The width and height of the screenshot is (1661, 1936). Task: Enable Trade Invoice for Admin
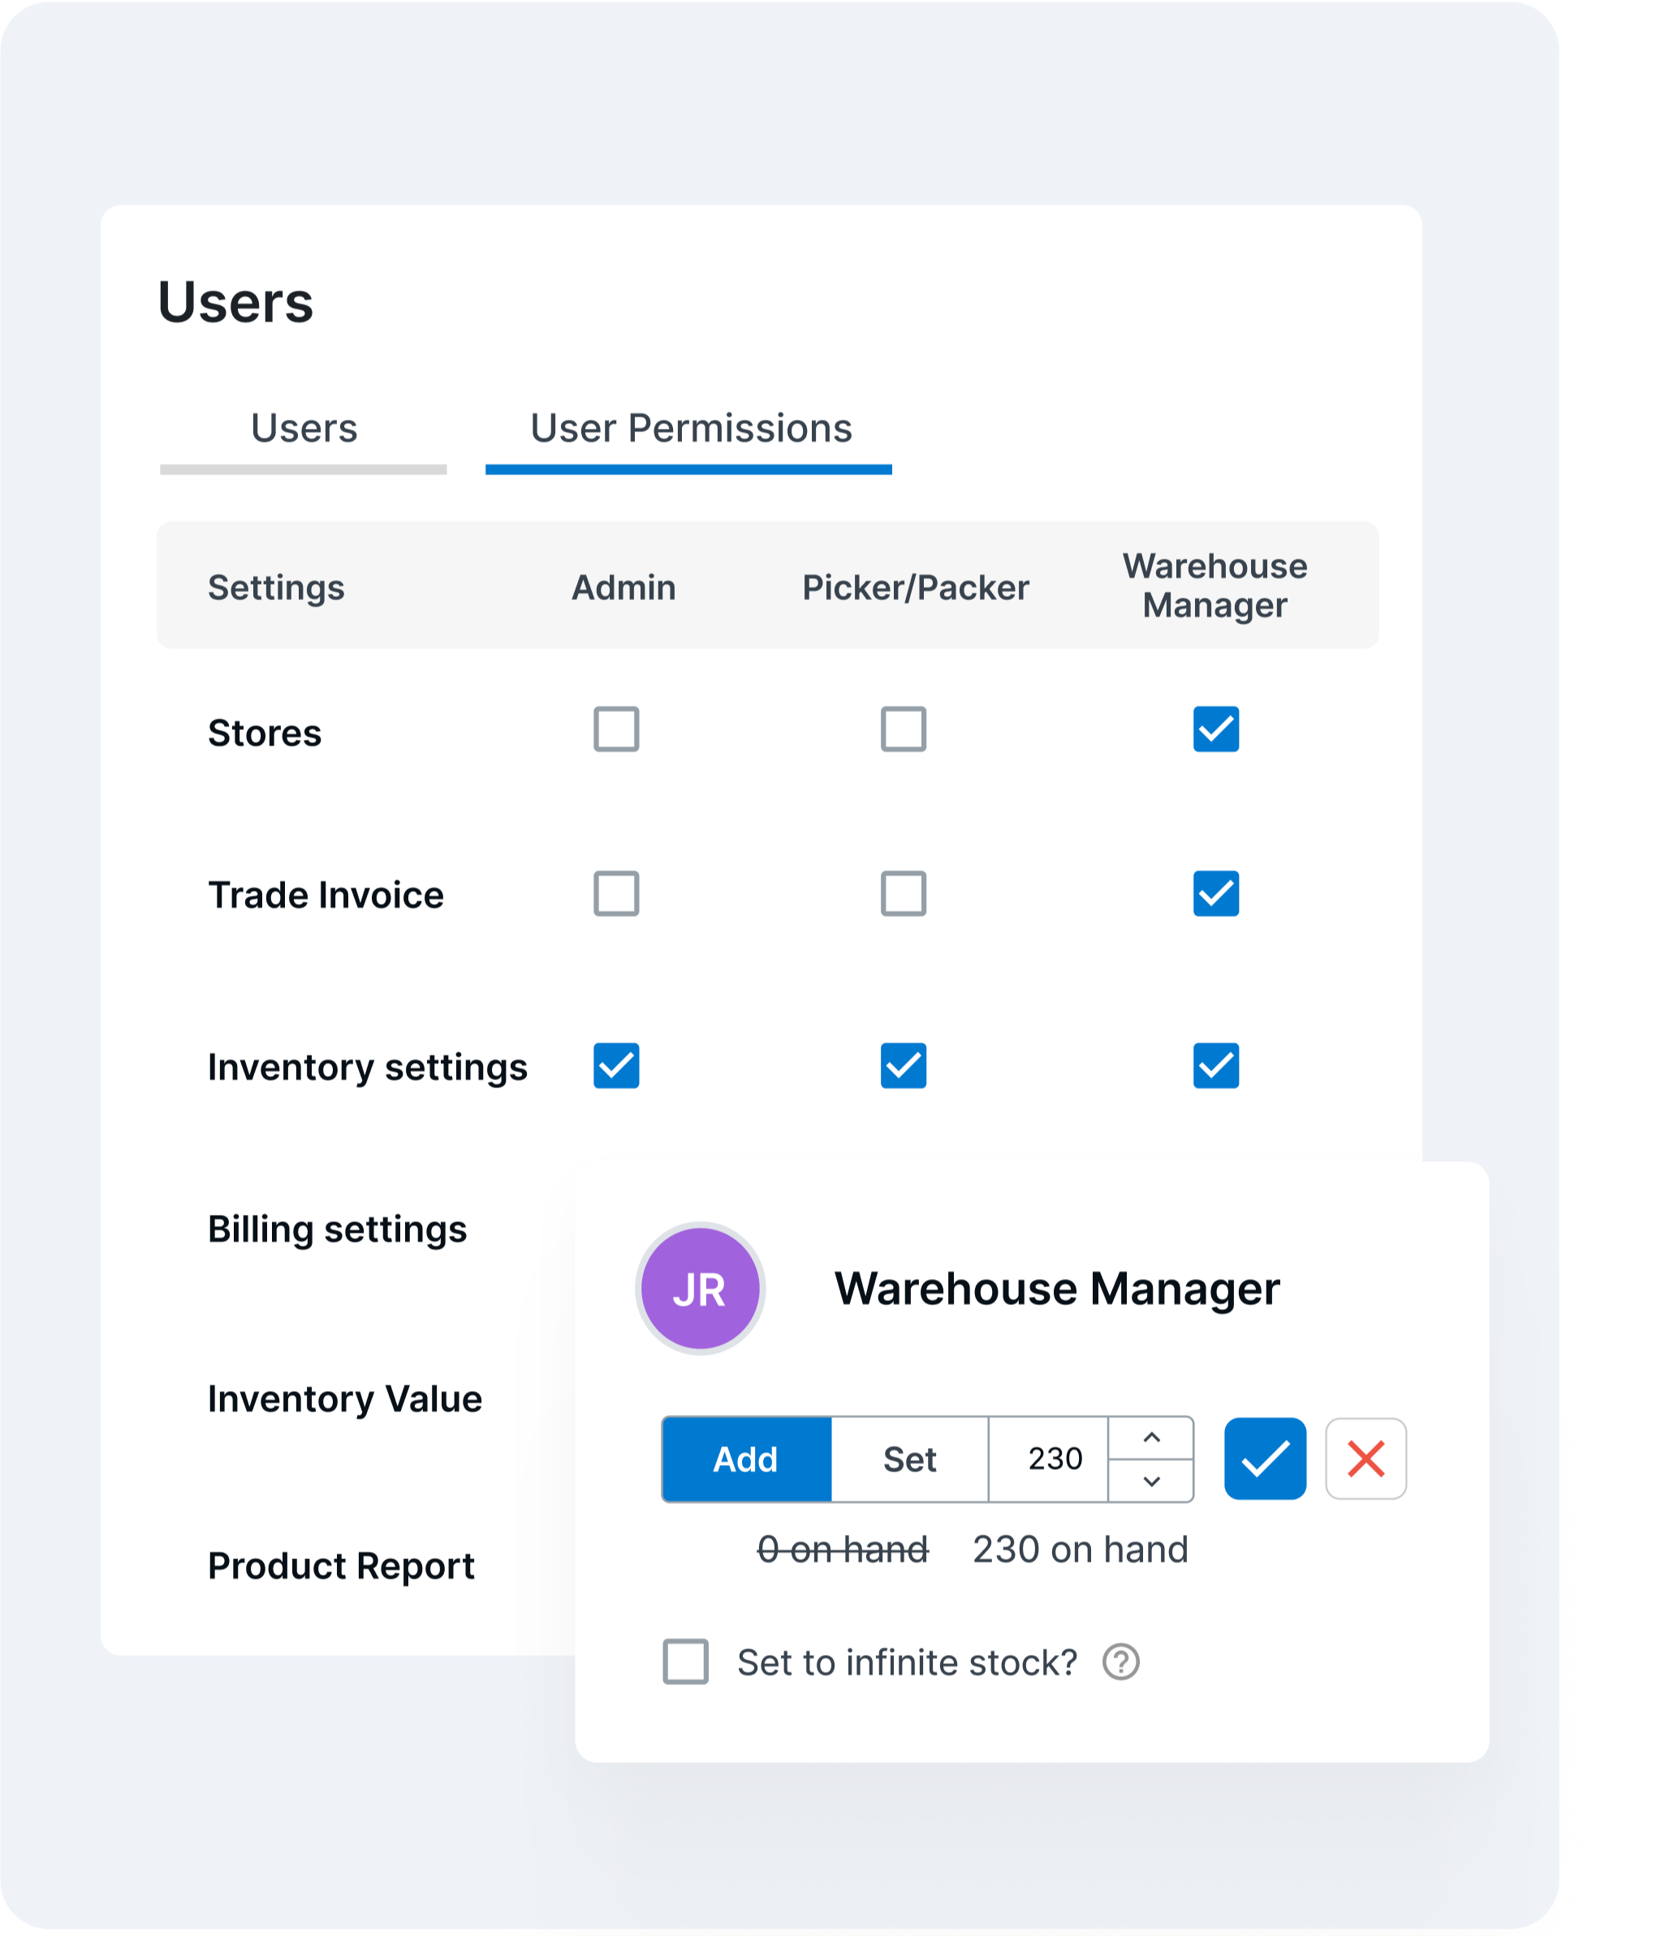coord(616,893)
